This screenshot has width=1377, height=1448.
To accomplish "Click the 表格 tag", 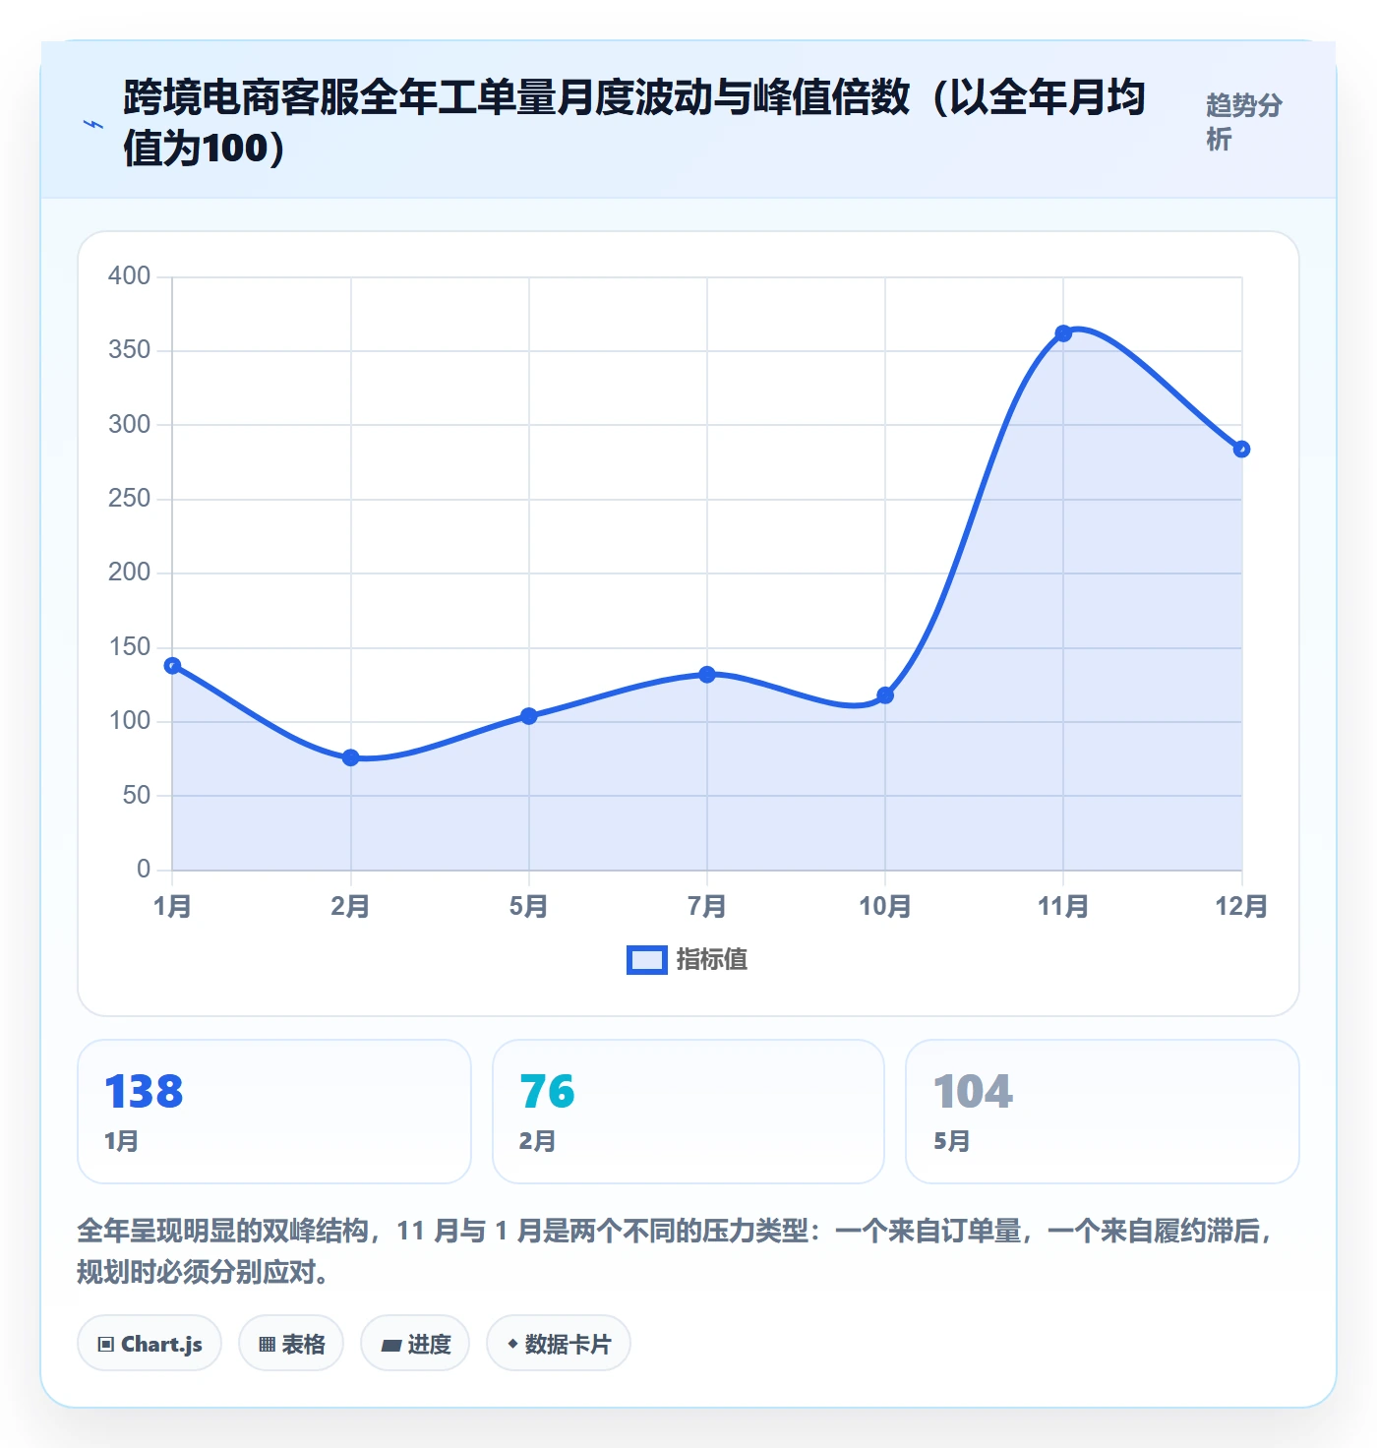I will (x=291, y=1344).
